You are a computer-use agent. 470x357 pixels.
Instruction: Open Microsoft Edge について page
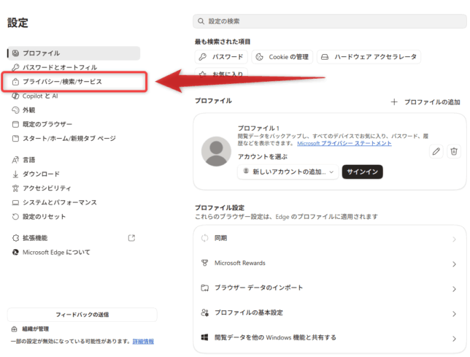click(x=74, y=252)
